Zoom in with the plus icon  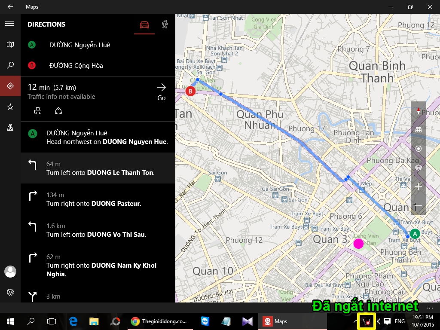coord(419,186)
